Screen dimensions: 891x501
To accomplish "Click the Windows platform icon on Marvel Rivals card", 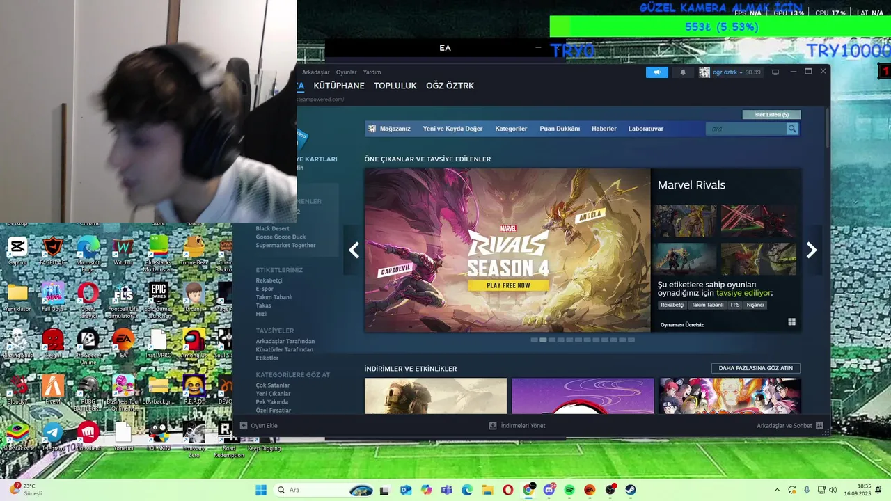I will [x=791, y=322].
